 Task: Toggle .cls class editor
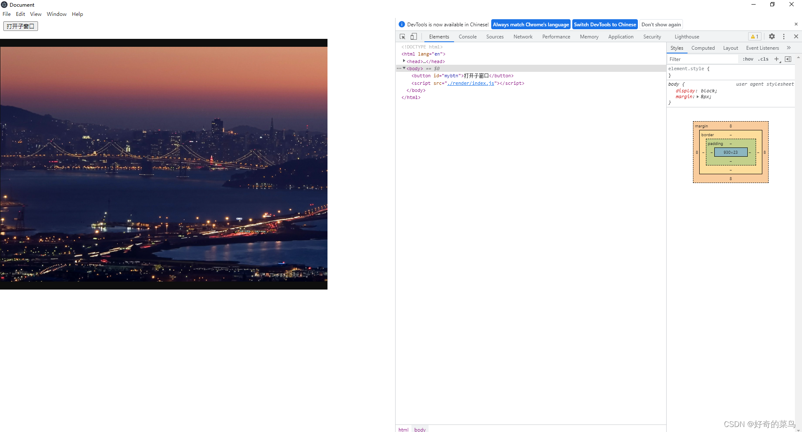(764, 59)
